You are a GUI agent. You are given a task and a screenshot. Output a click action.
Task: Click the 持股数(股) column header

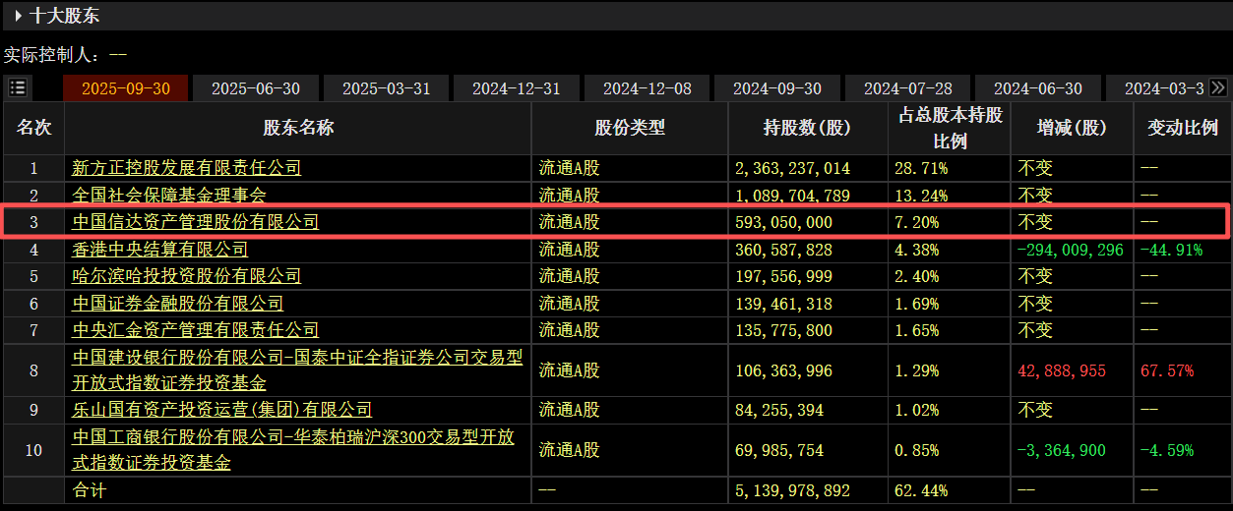pos(807,129)
